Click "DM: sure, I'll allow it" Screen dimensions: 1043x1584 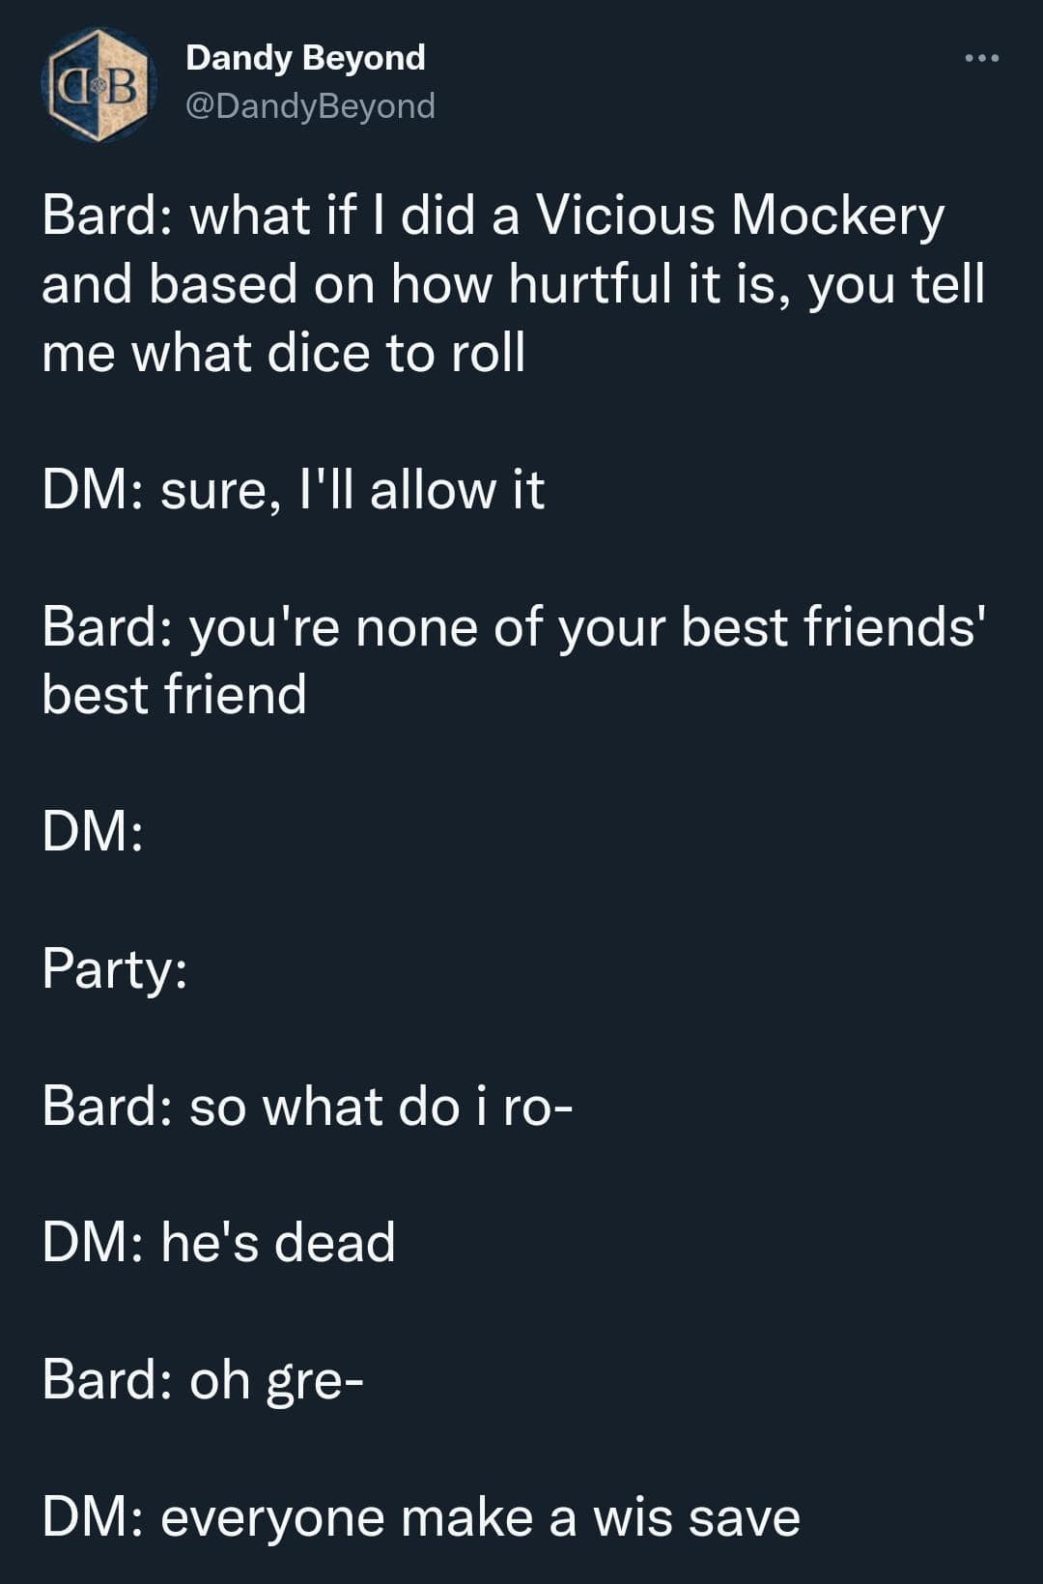(x=294, y=490)
